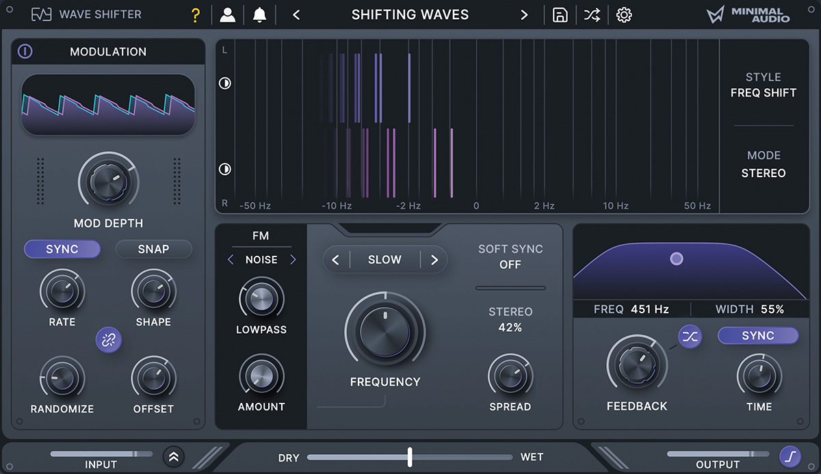Click the FM section header
This screenshot has width=821, height=474.
tap(261, 235)
